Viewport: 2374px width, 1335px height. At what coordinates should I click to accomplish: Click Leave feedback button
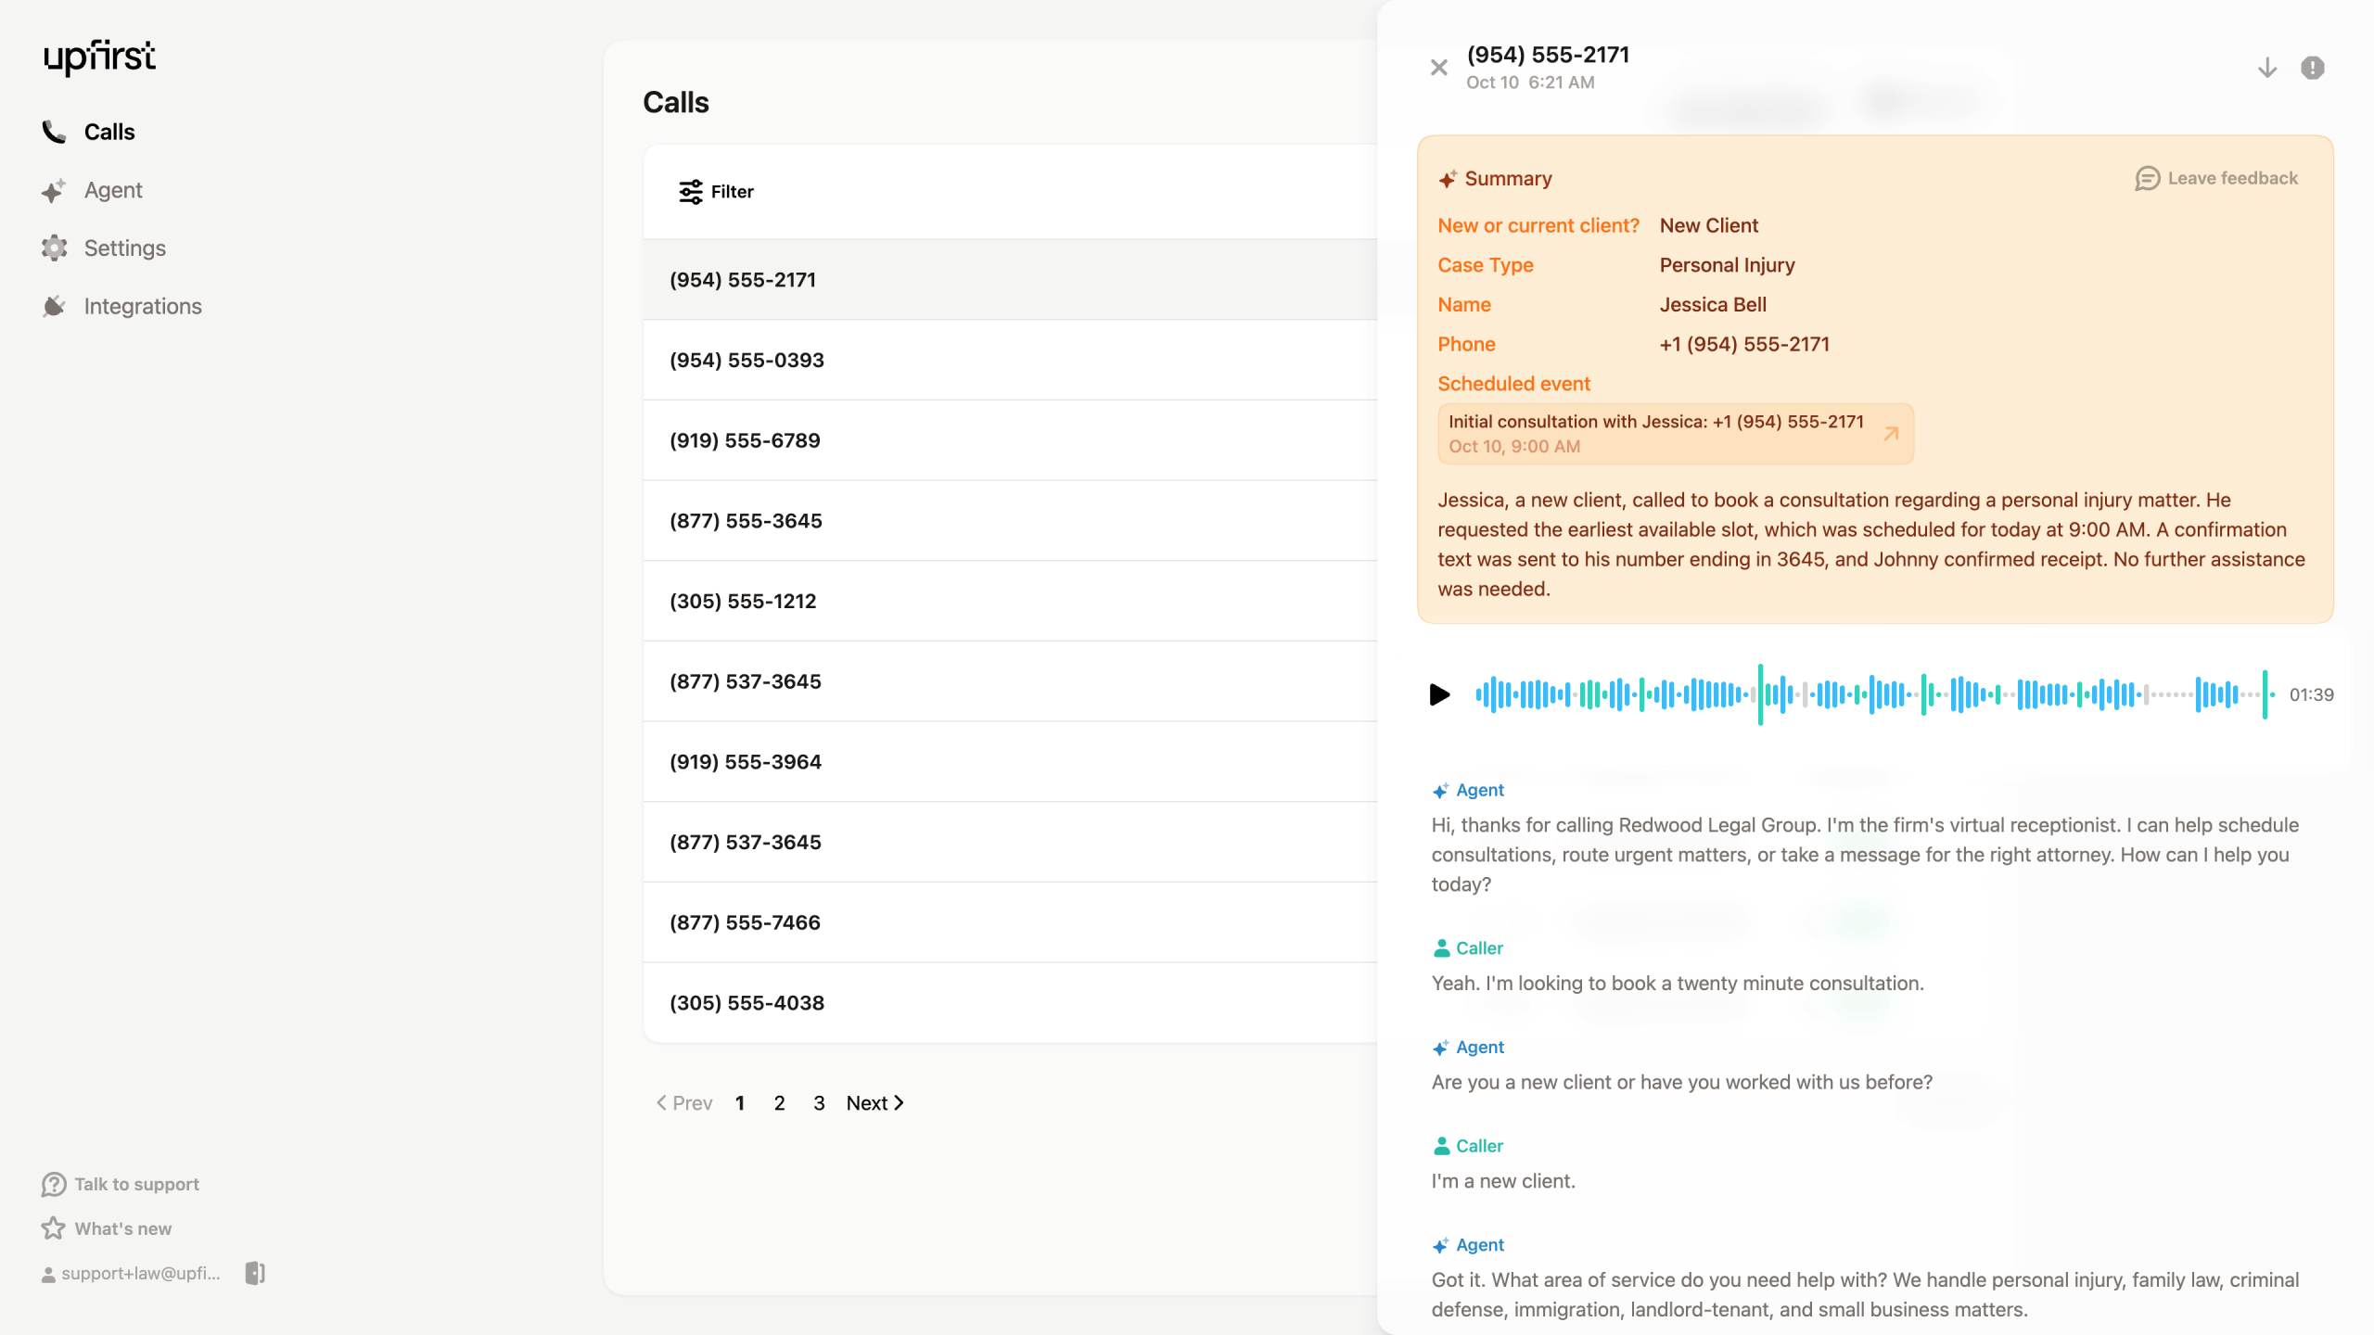2216,178
